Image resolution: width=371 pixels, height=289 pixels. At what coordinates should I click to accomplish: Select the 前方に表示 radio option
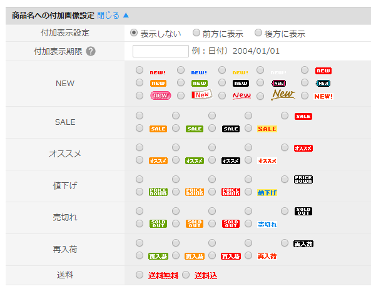(196, 33)
